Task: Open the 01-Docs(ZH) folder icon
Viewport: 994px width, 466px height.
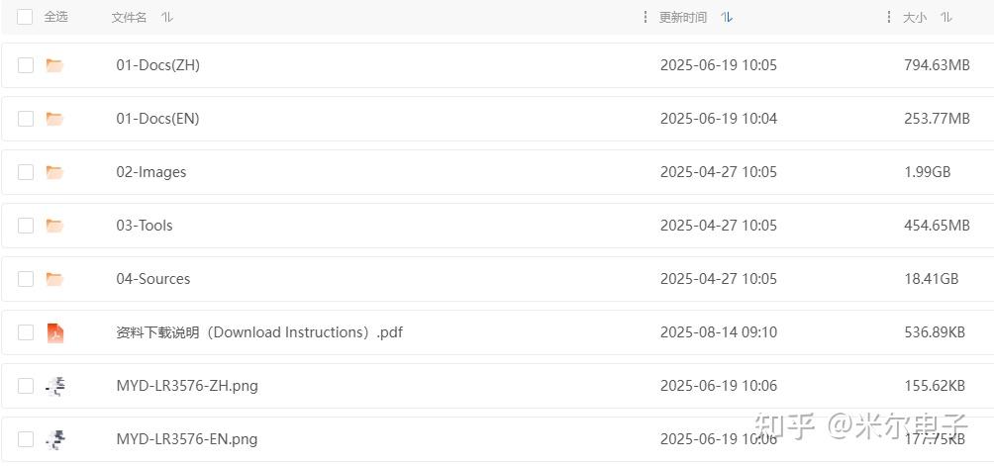Action: [54, 65]
